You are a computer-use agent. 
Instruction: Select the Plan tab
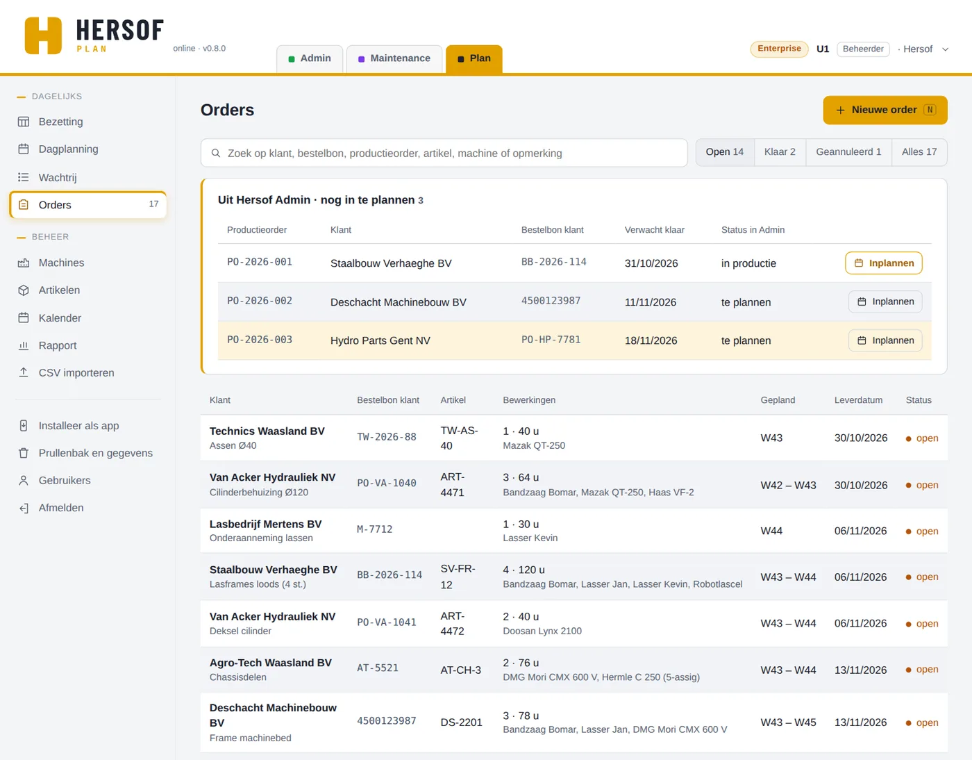tap(474, 59)
